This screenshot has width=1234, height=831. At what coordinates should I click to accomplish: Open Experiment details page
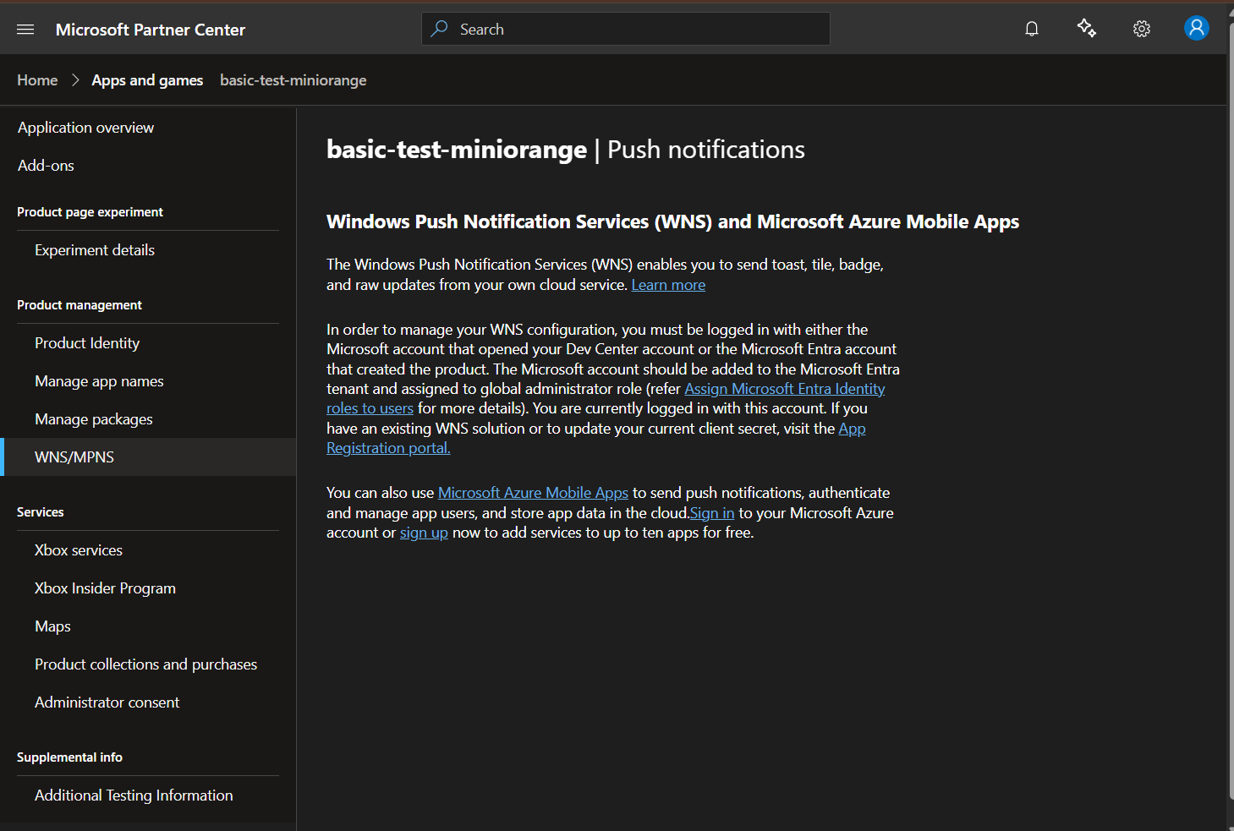pos(95,249)
